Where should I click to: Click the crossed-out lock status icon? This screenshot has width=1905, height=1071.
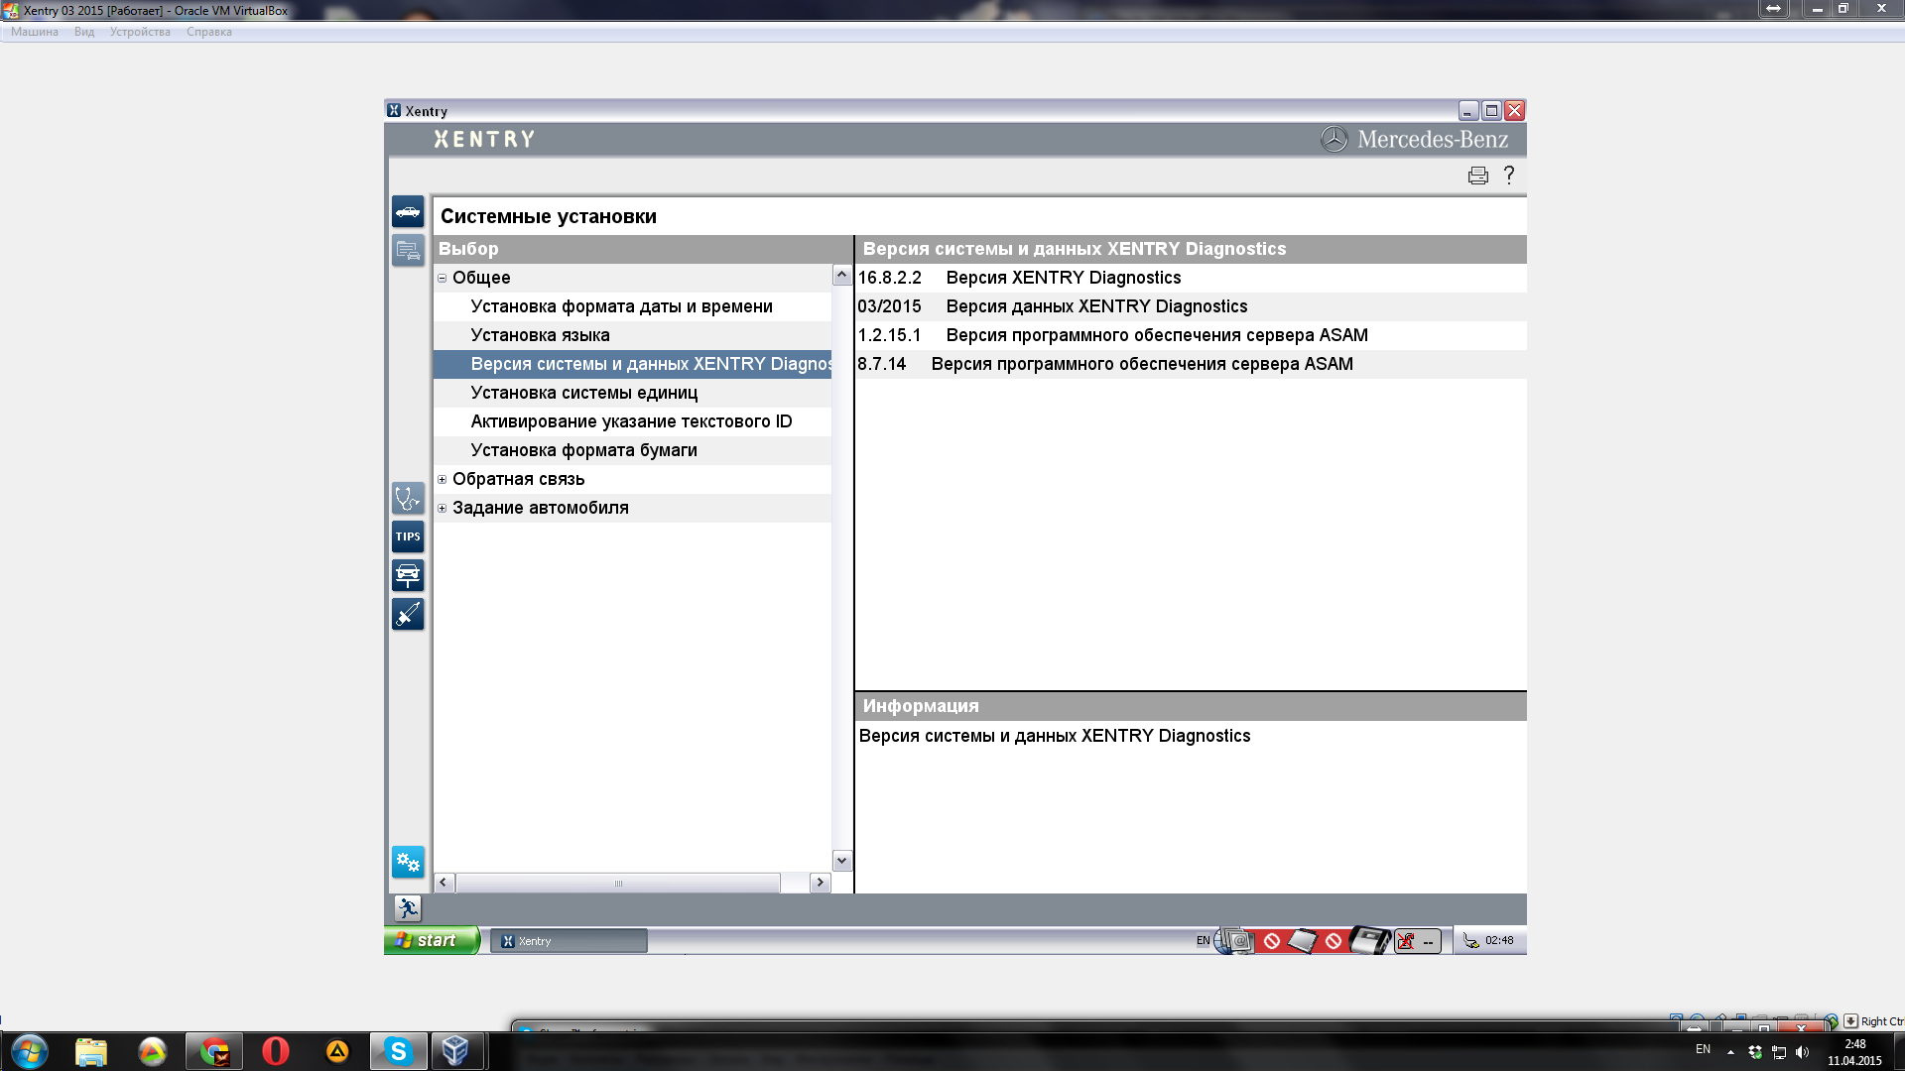(1406, 941)
